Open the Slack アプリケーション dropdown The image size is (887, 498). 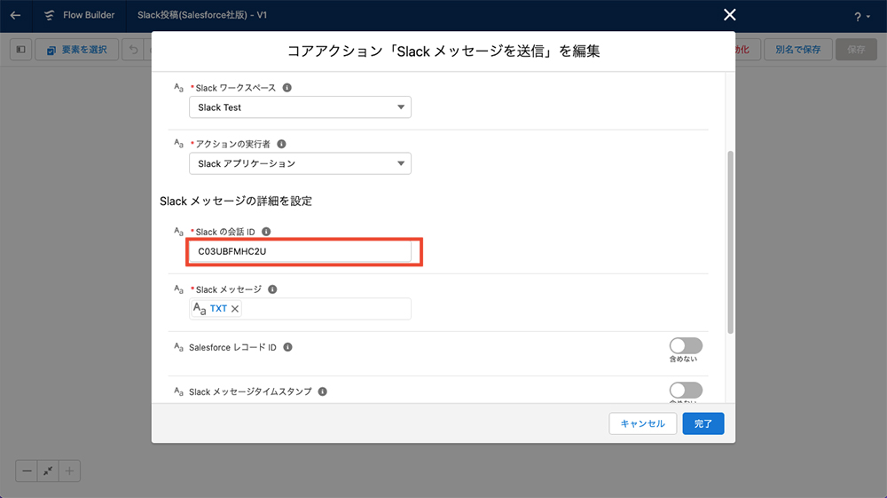point(300,163)
